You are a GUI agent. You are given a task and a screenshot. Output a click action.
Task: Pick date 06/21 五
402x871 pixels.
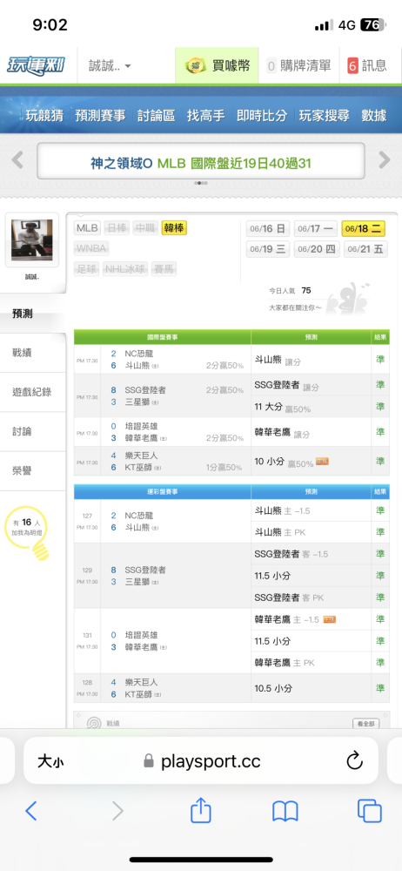[365, 249]
